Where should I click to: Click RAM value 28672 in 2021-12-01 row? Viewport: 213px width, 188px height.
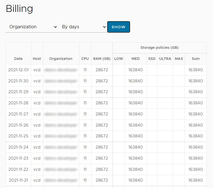102,70
